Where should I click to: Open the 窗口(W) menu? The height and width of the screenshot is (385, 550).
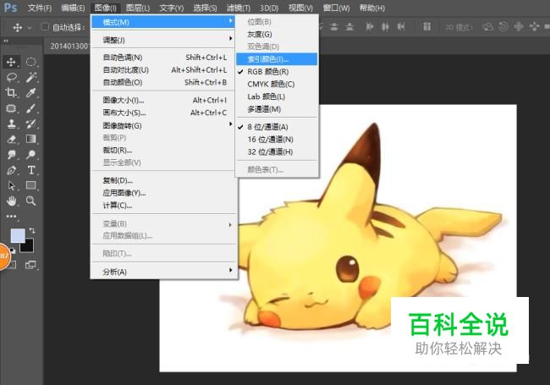pyautogui.click(x=336, y=8)
